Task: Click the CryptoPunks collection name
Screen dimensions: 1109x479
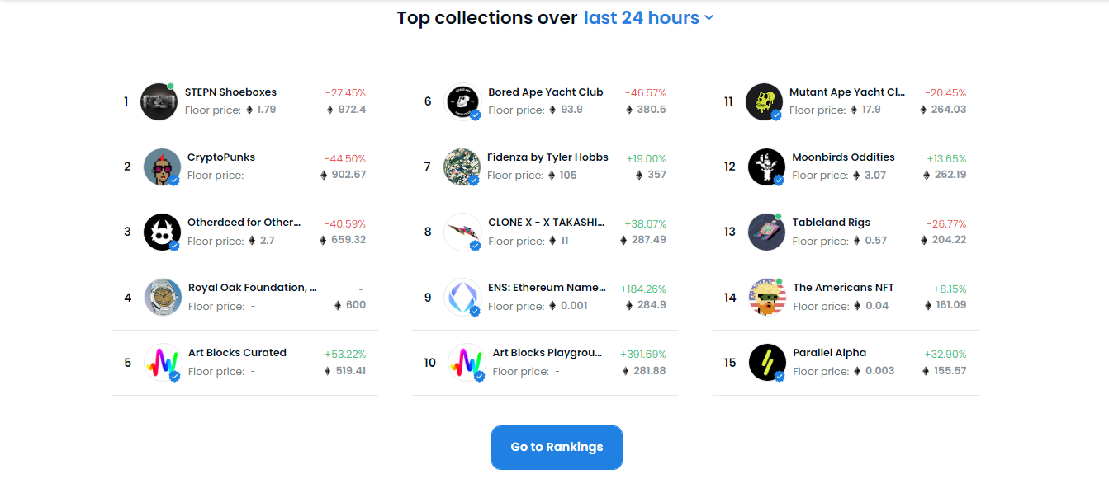Action: pos(221,157)
